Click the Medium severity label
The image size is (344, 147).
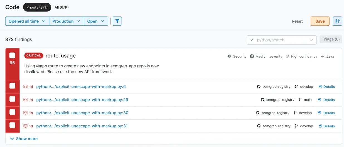click(x=269, y=56)
